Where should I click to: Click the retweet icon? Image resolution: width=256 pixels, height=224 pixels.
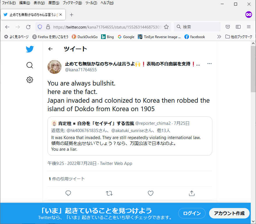pos(109,193)
